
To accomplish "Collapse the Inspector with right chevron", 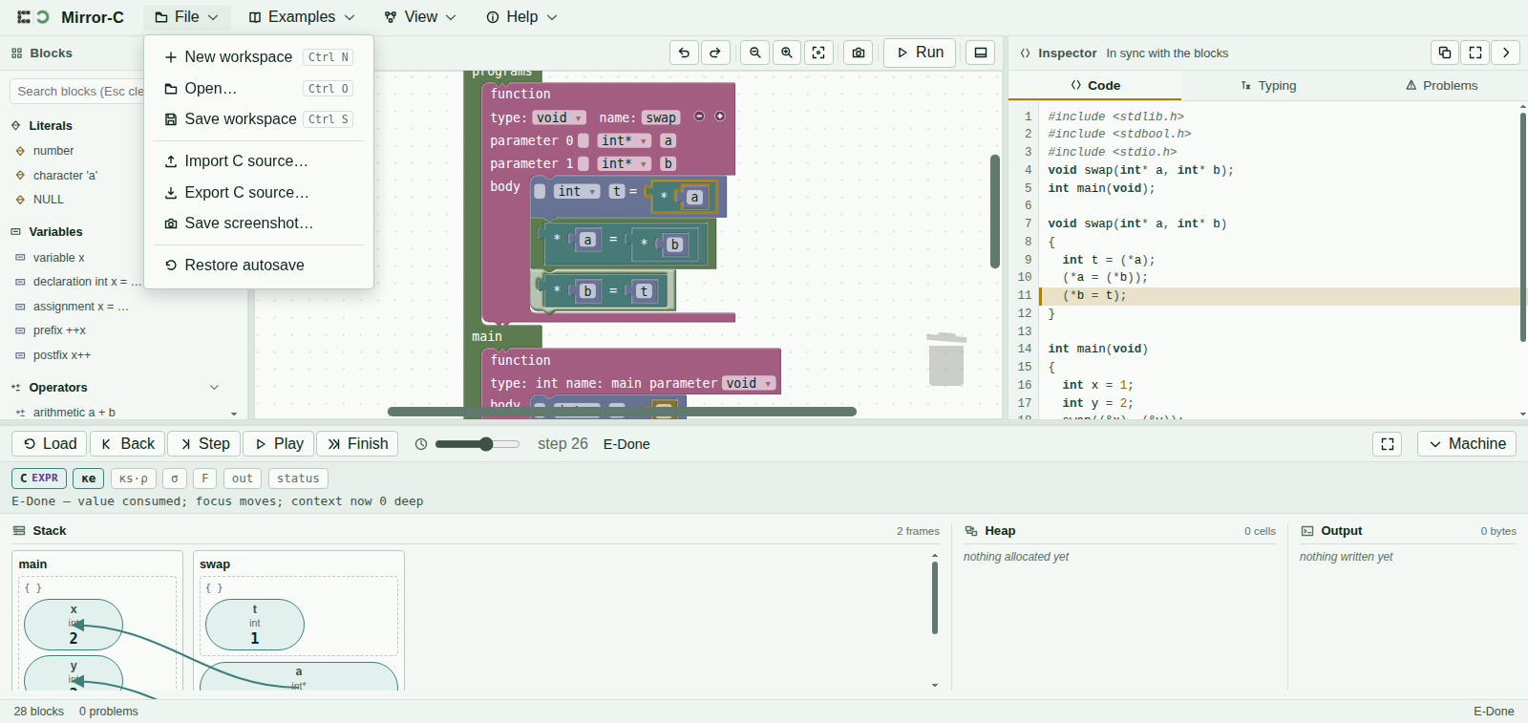I will coord(1506,53).
